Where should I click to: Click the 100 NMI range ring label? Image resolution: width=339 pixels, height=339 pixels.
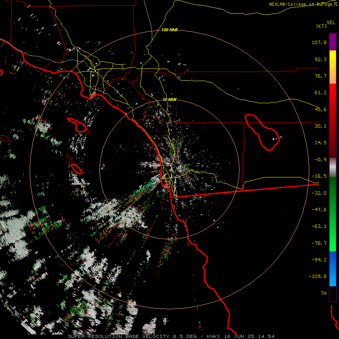click(169, 30)
